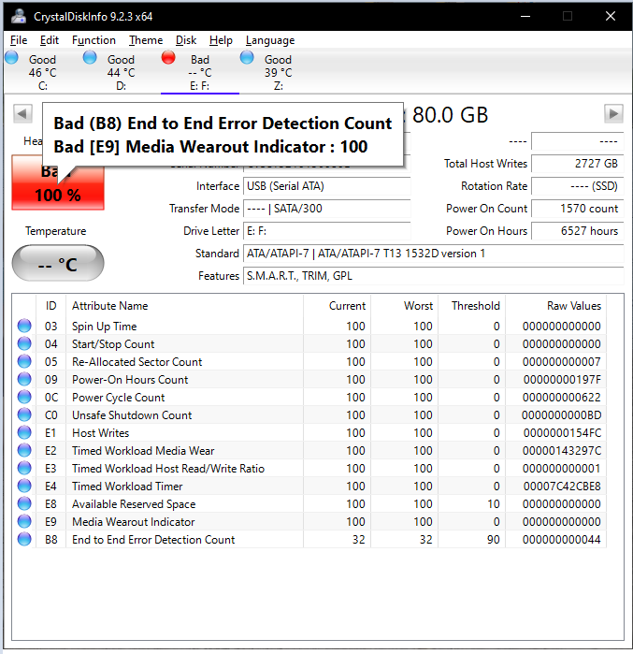Open the Help menu

[x=221, y=40]
